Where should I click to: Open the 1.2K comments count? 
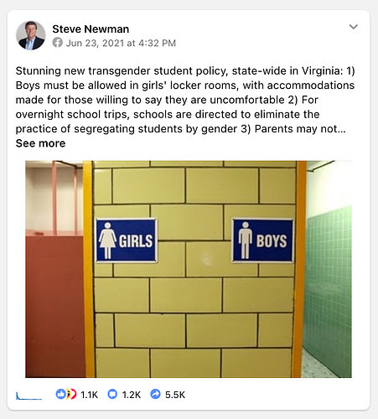coord(132,395)
